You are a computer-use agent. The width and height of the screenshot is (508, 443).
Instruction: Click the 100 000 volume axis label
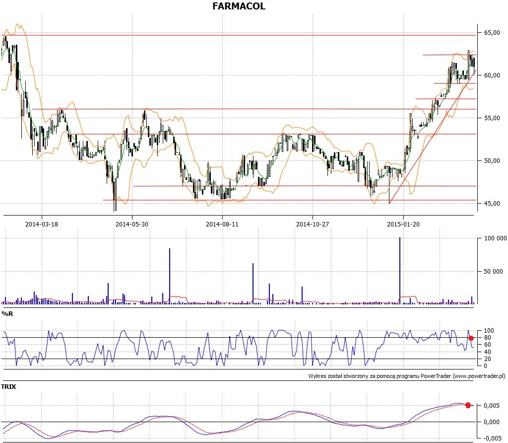[495, 238]
